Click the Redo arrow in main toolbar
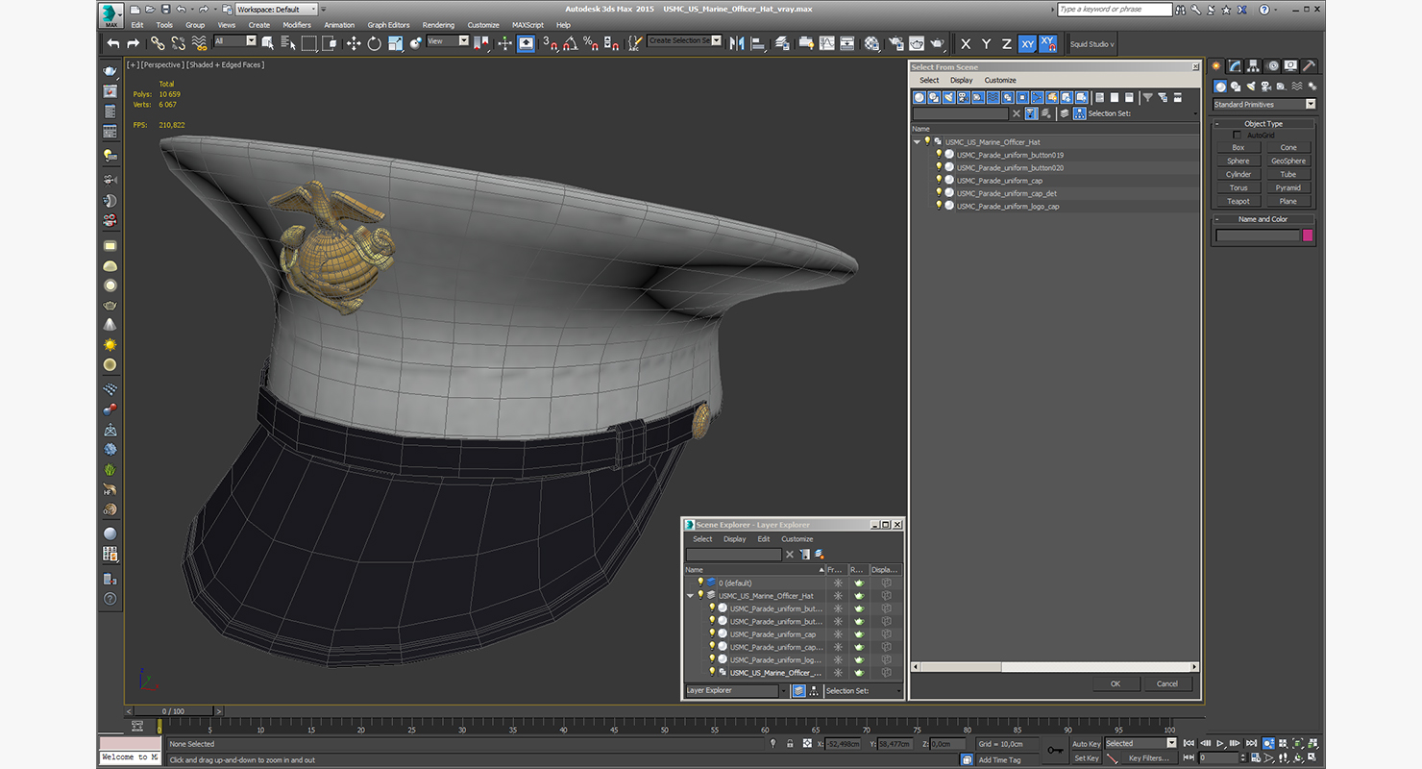Image resolution: width=1422 pixels, height=769 pixels. (x=133, y=43)
